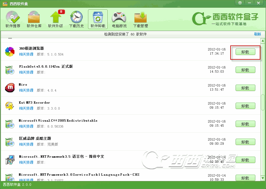
Task: Click the Kat MP3 Recorder icon
Action: click(x=9, y=106)
